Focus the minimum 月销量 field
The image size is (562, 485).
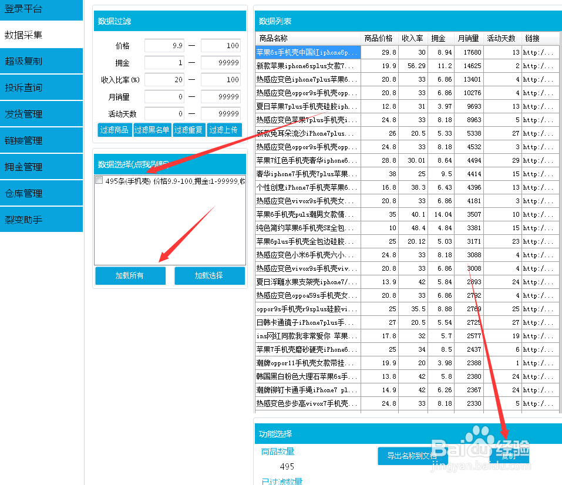click(164, 96)
